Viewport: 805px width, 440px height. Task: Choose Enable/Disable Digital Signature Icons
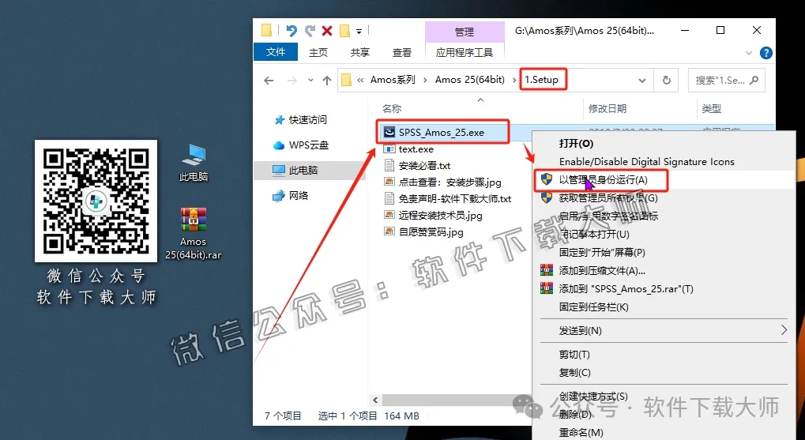pyautogui.click(x=646, y=162)
